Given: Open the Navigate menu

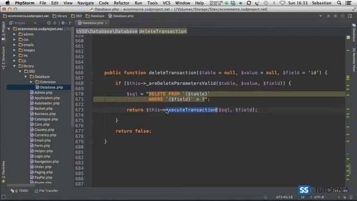Looking at the screenshot, I should [85, 3].
